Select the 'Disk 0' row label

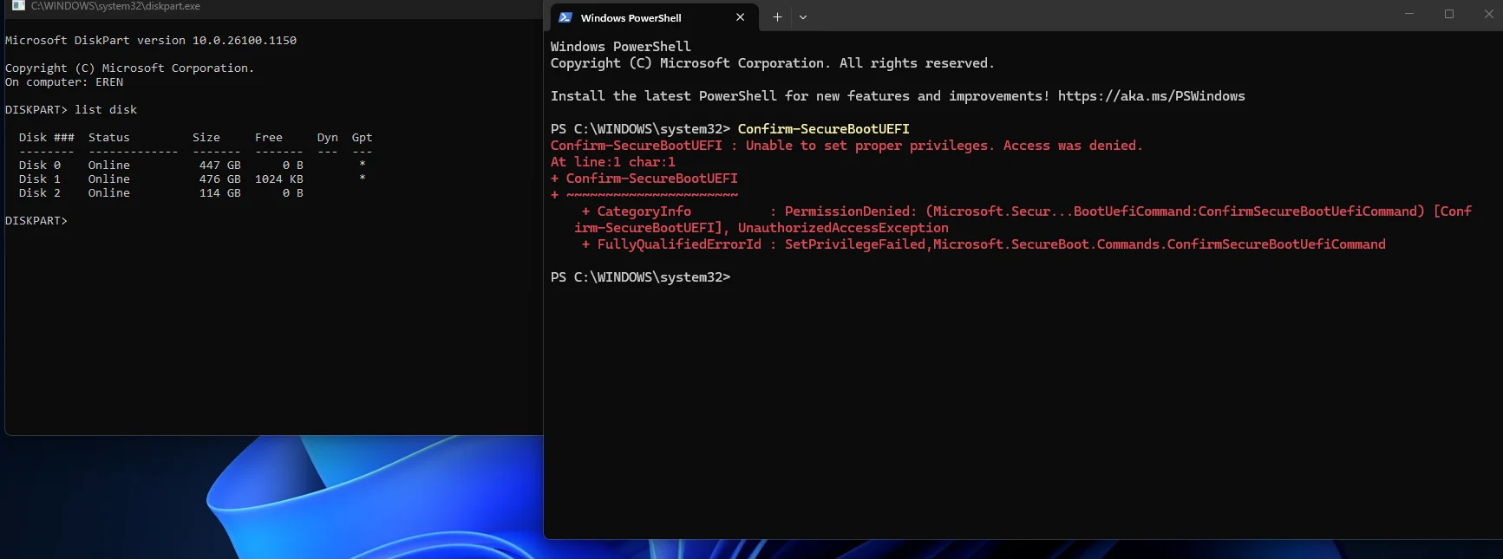[x=40, y=166]
